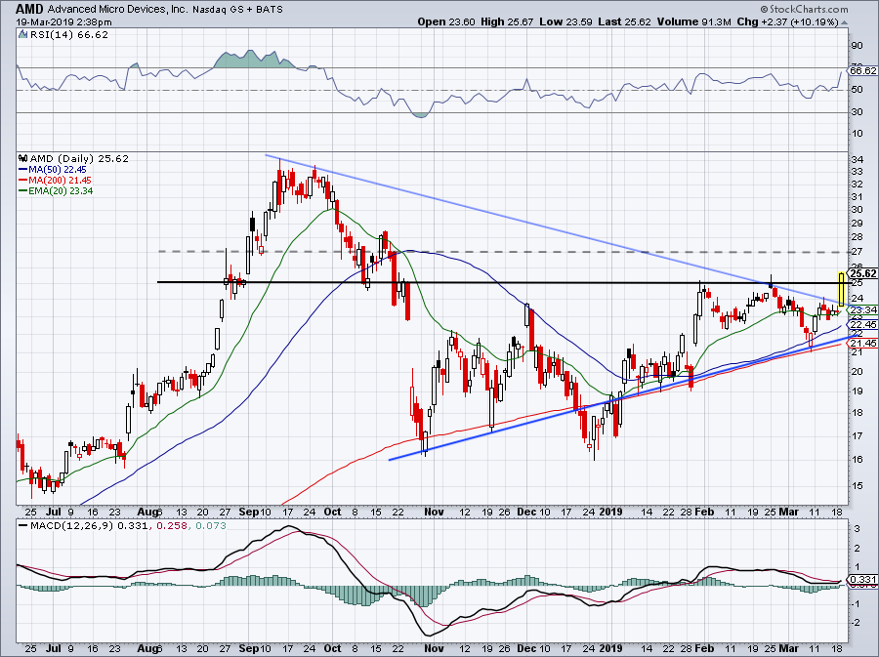Click the yellow-highlighted latest candlestick
Image resolution: width=879 pixels, height=657 pixels.
[x=842, y=290]
